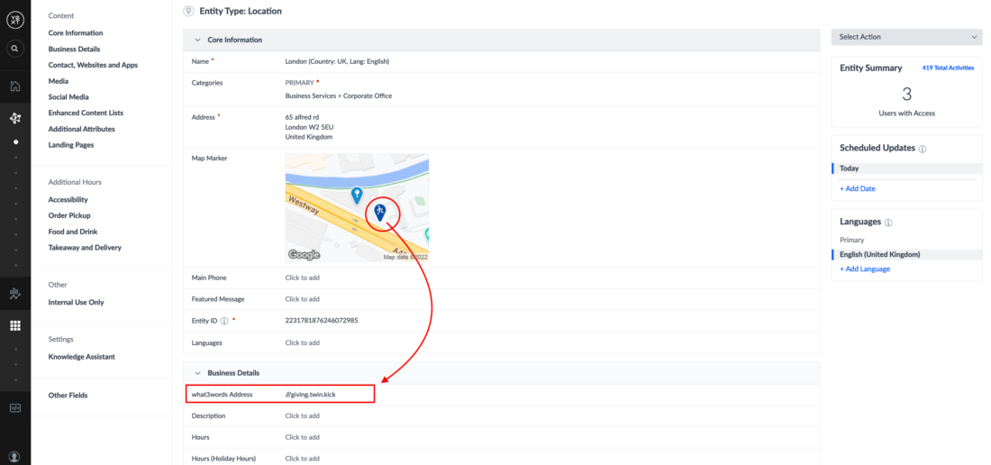Click to add Featured Message
991x465 pixels.
(x=302, y=299)
